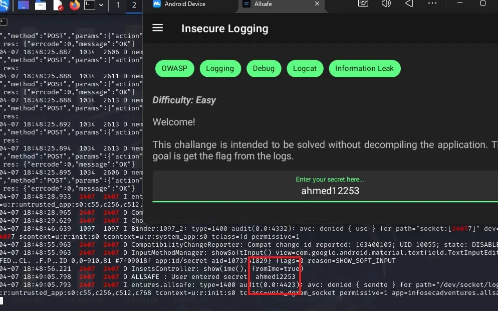This screenshot has width=498, height=311.
Task: Click the back triangle navigation icon
Action: [x=409, y=4]
